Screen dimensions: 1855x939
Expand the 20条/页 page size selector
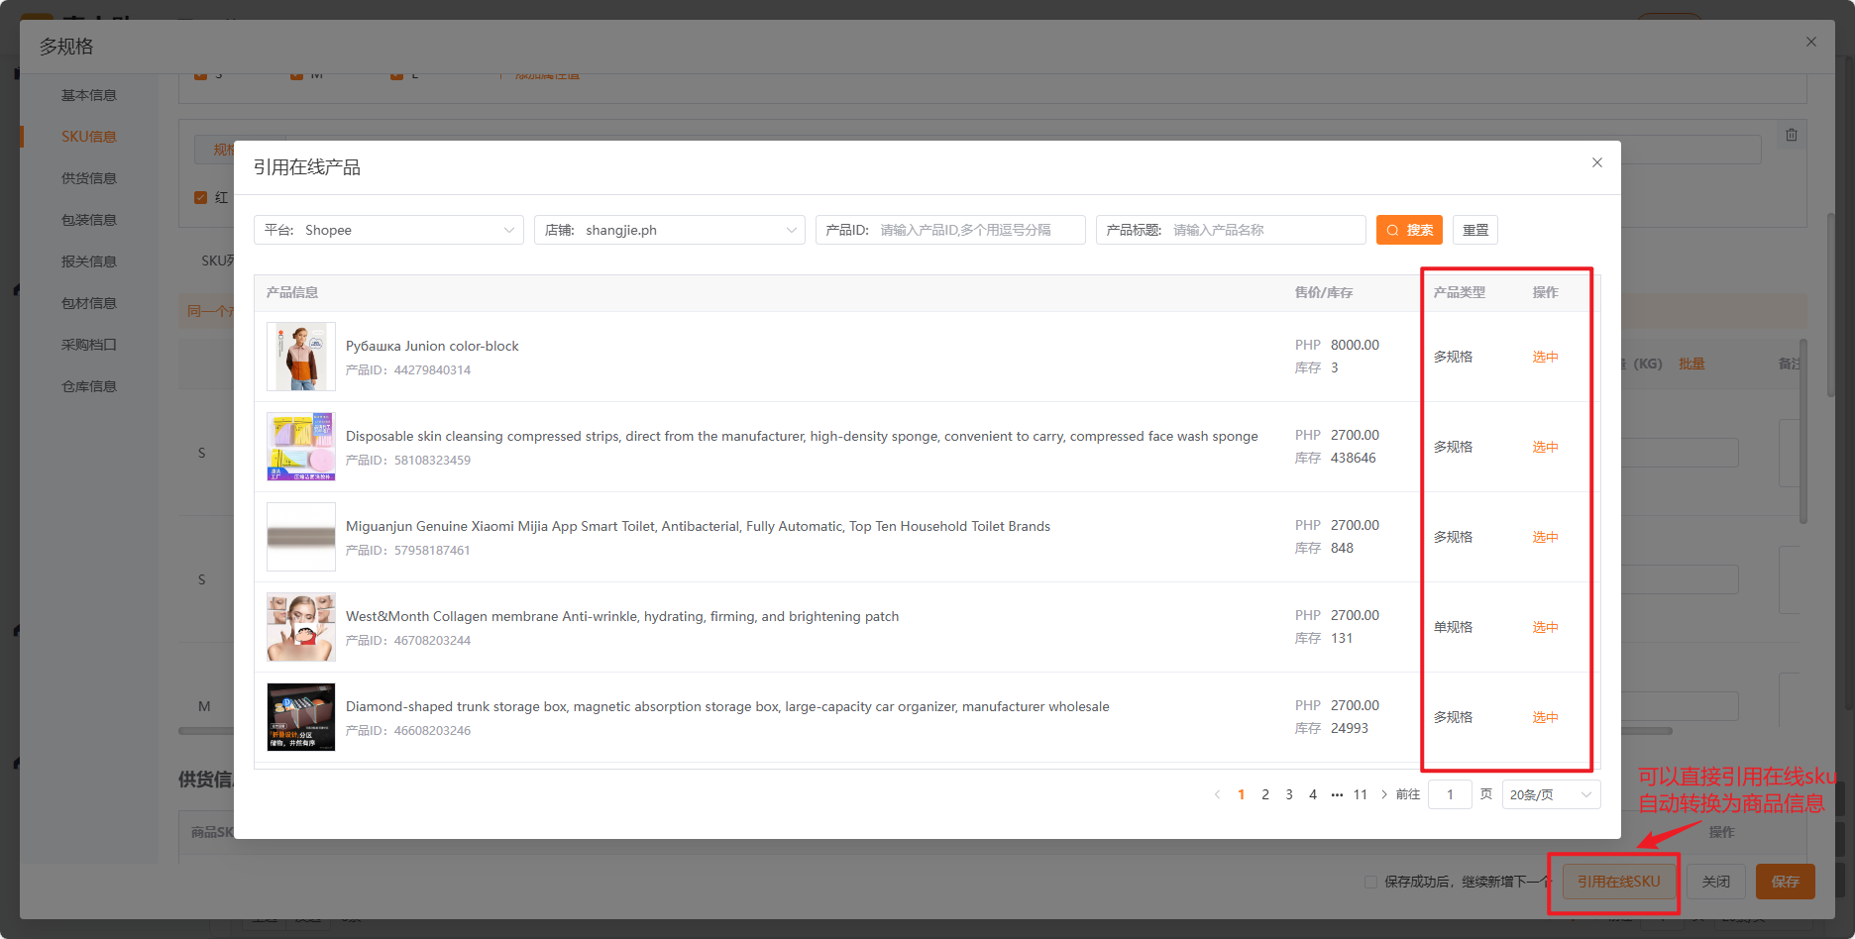[1551, 794]
